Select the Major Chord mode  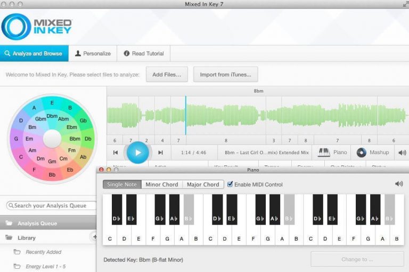203,184
